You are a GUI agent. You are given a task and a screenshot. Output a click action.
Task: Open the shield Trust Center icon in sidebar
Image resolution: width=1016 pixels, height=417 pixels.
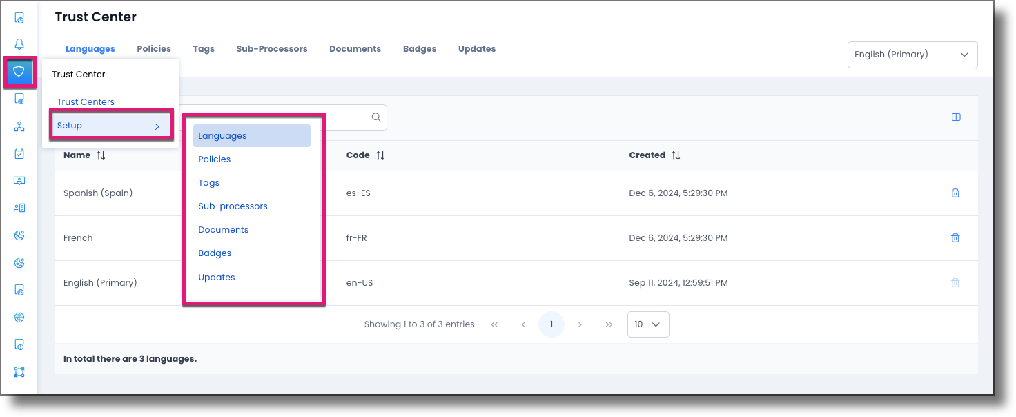tap(19, 72)
